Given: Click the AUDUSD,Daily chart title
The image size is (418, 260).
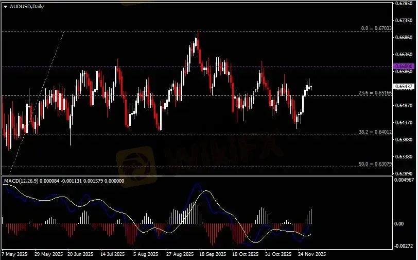Looking at the screenshot, I should pyautogui.click(x=27, y=7).
